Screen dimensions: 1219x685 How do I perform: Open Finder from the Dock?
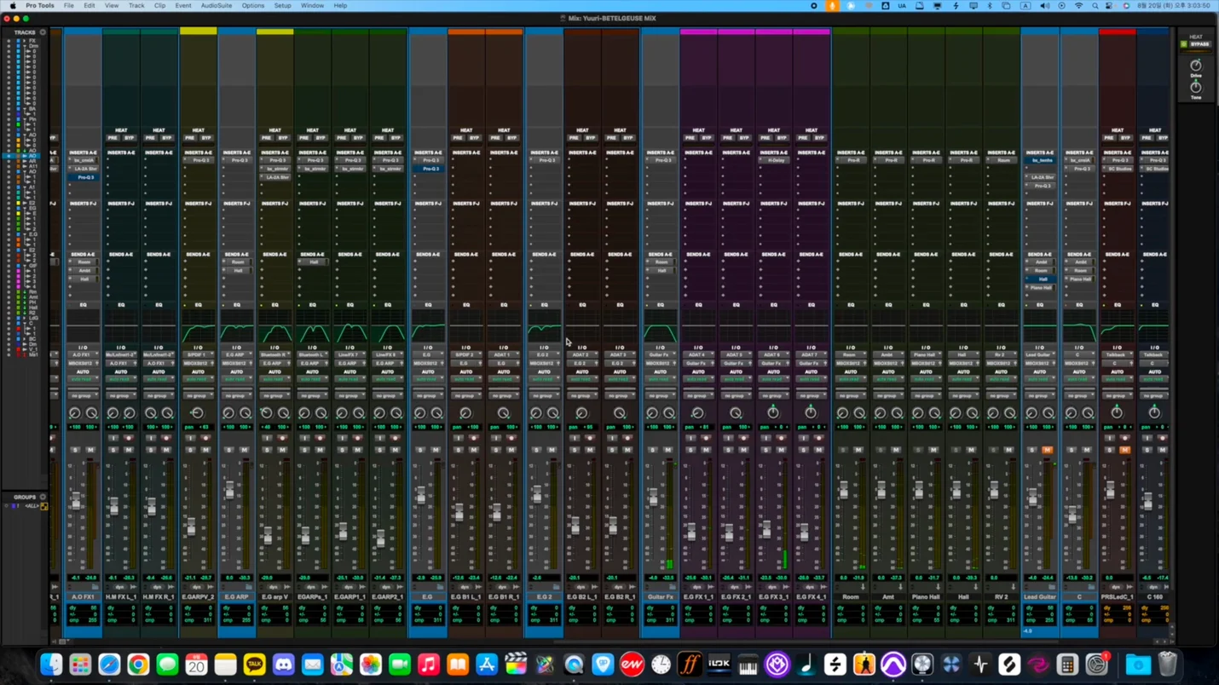pyautogui.click(x=51, y=665)
